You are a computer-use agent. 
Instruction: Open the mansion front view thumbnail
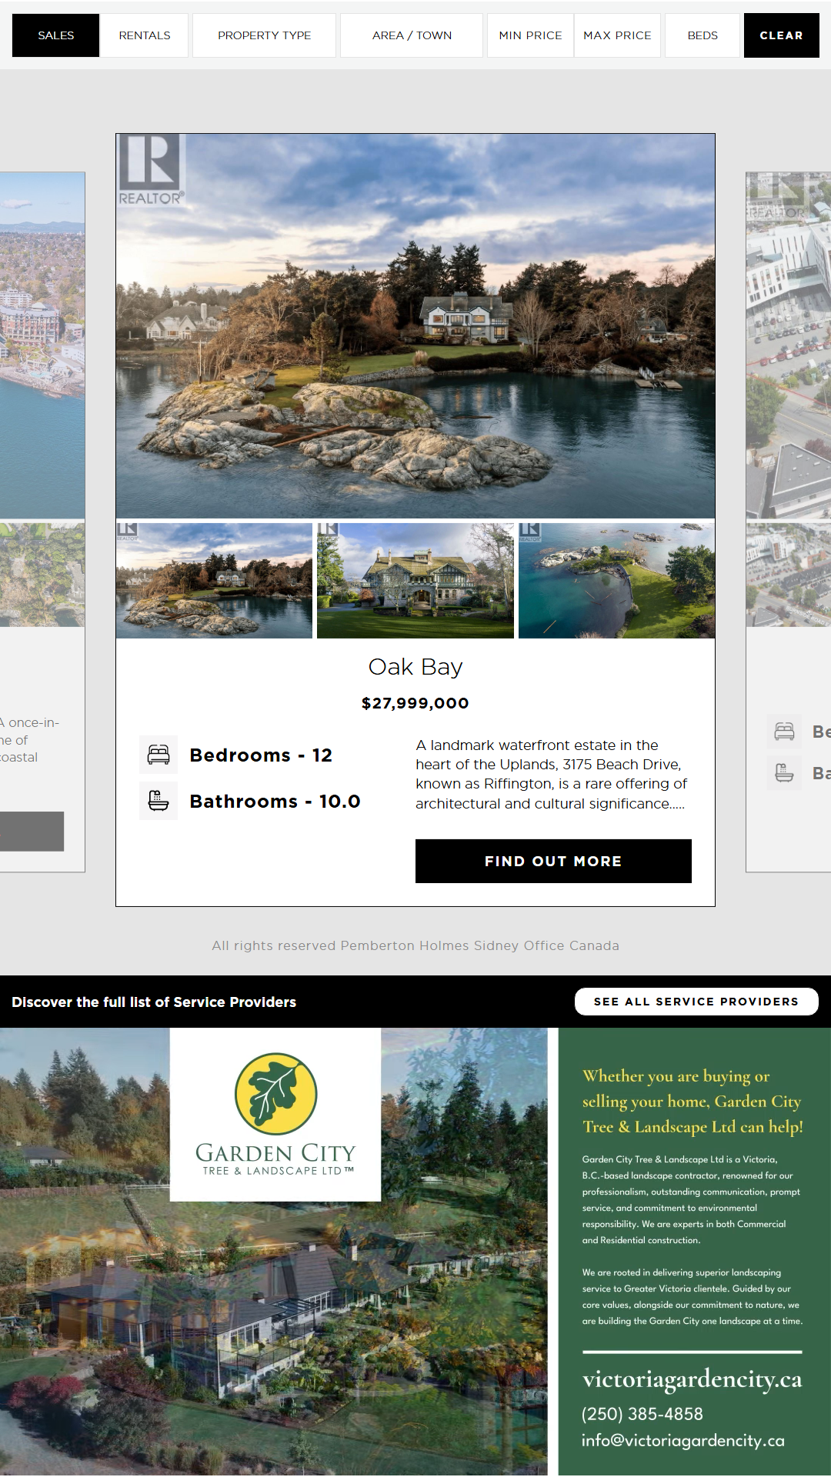(x=415, y=581)
